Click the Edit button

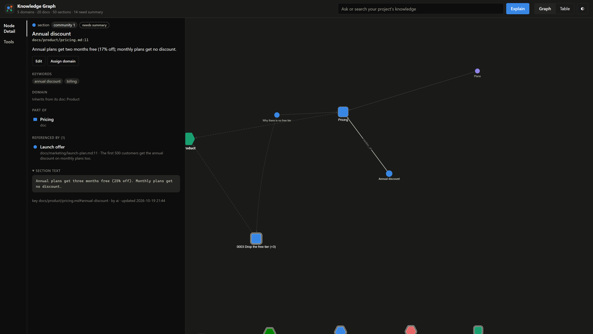(x=39, y=61)
